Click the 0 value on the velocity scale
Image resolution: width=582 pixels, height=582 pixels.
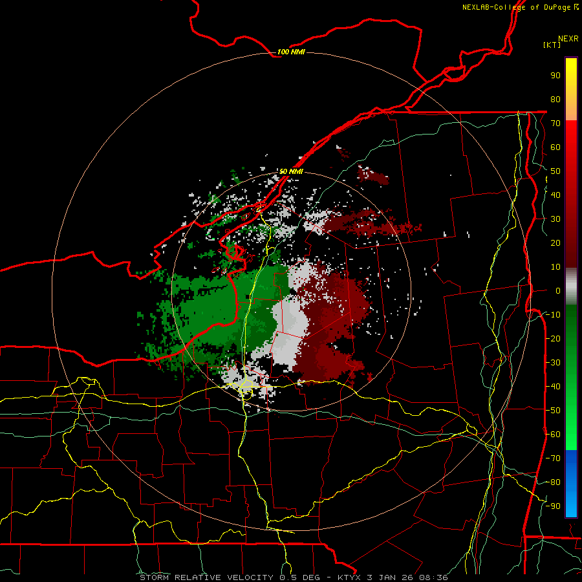pos(558,291)
